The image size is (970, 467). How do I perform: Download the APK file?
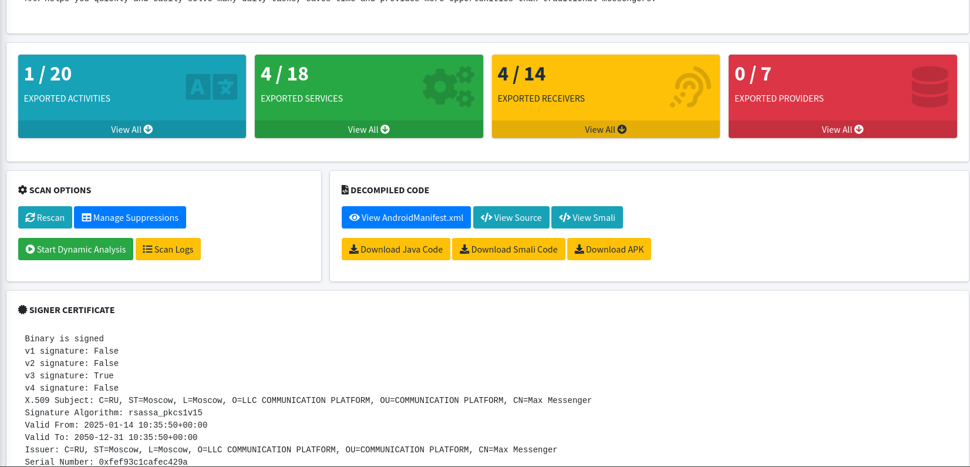(x=609, y=249)
